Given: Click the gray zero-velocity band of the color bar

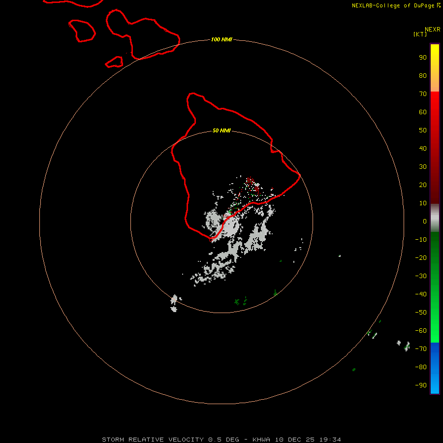Looking at the screenshot, I should click(435, 218).
